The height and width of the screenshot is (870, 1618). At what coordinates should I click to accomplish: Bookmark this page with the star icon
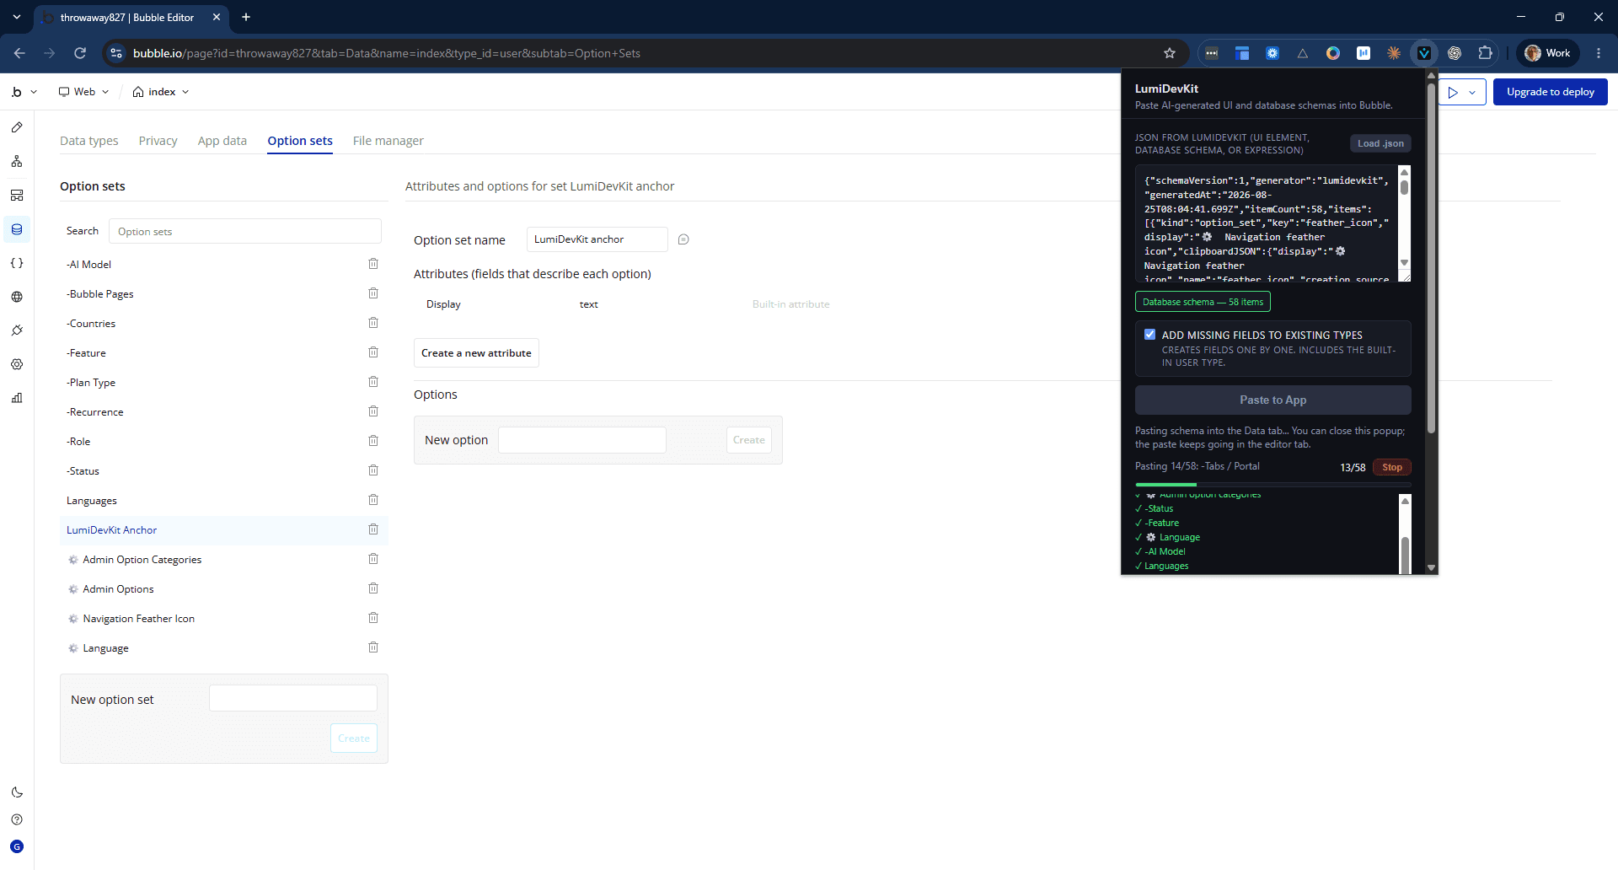(1170, 53)
